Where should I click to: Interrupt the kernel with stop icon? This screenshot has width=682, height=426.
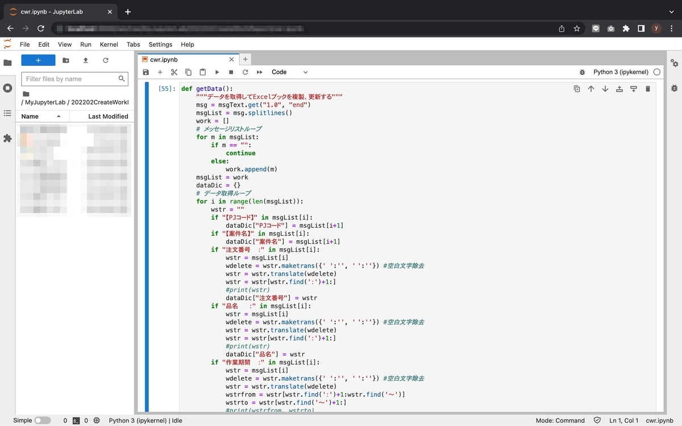coord(231,72)
